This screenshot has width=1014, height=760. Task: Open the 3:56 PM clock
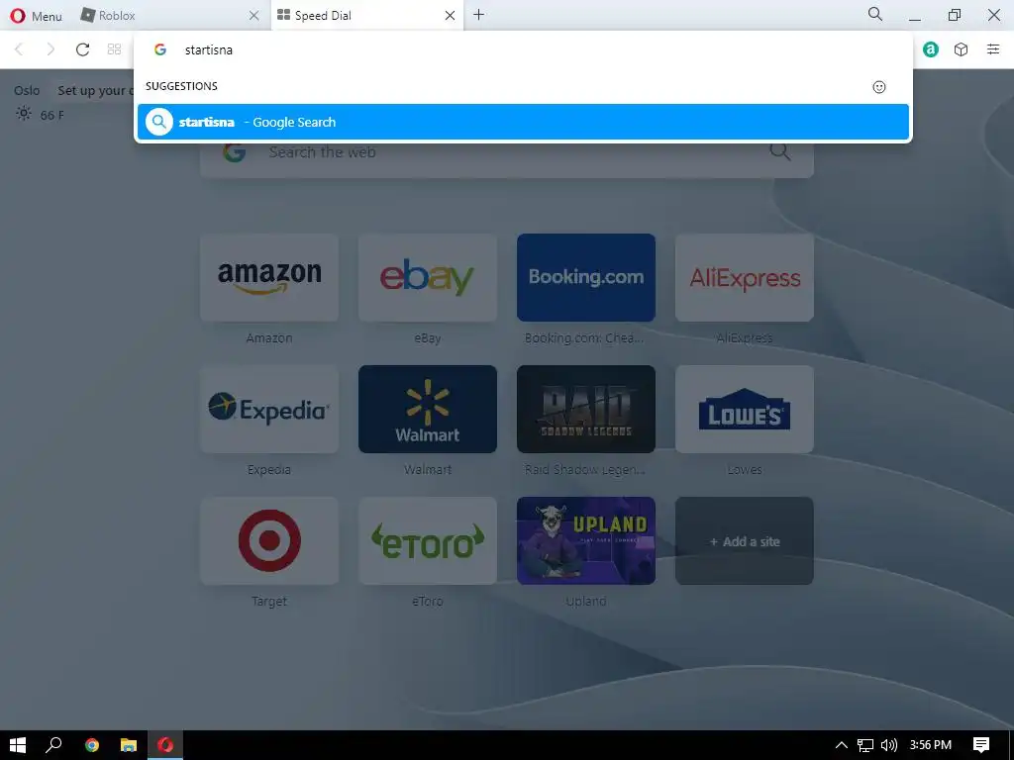click(931, 745)
